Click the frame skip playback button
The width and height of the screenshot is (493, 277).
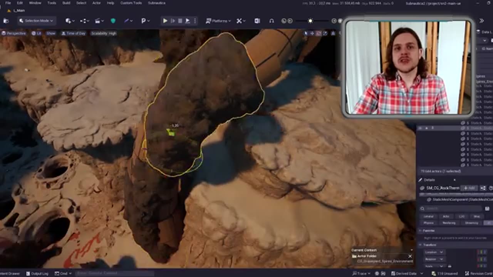point(173,21)
